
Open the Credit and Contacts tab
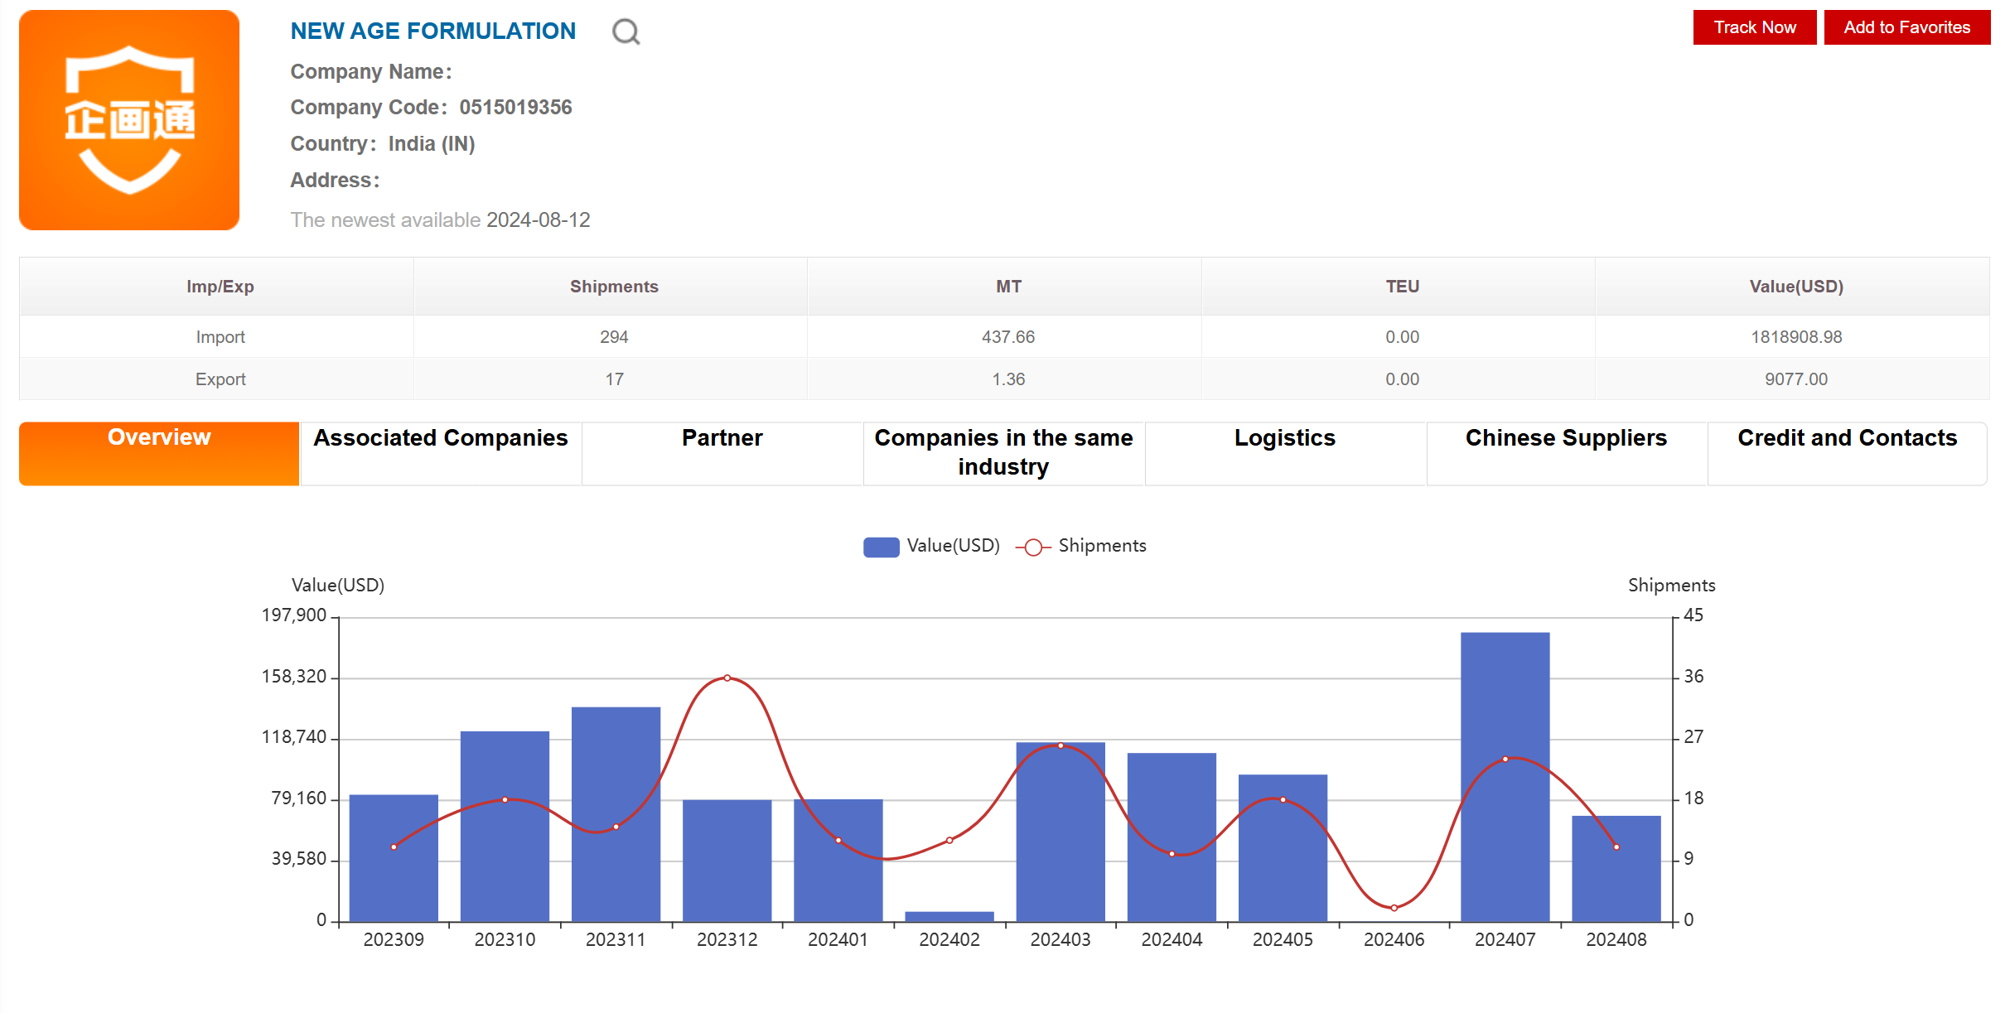[x=1847, y=453]
